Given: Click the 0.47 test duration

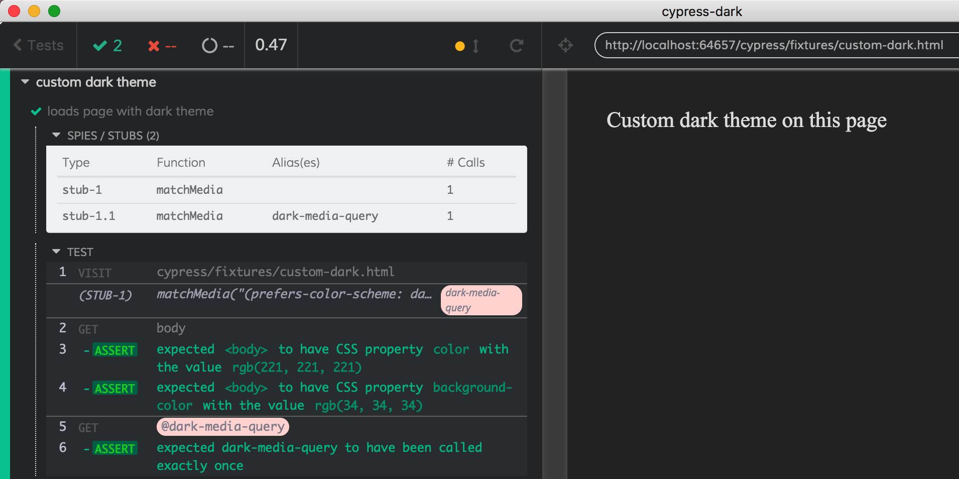Looking at the screenshot, I should (x=271, y=45).
